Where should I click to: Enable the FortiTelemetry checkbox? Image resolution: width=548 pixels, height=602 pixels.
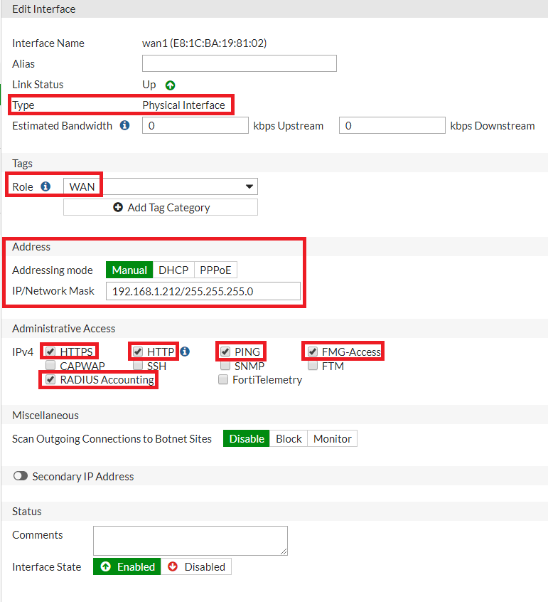pyautogui.click(x=223, y=380)
